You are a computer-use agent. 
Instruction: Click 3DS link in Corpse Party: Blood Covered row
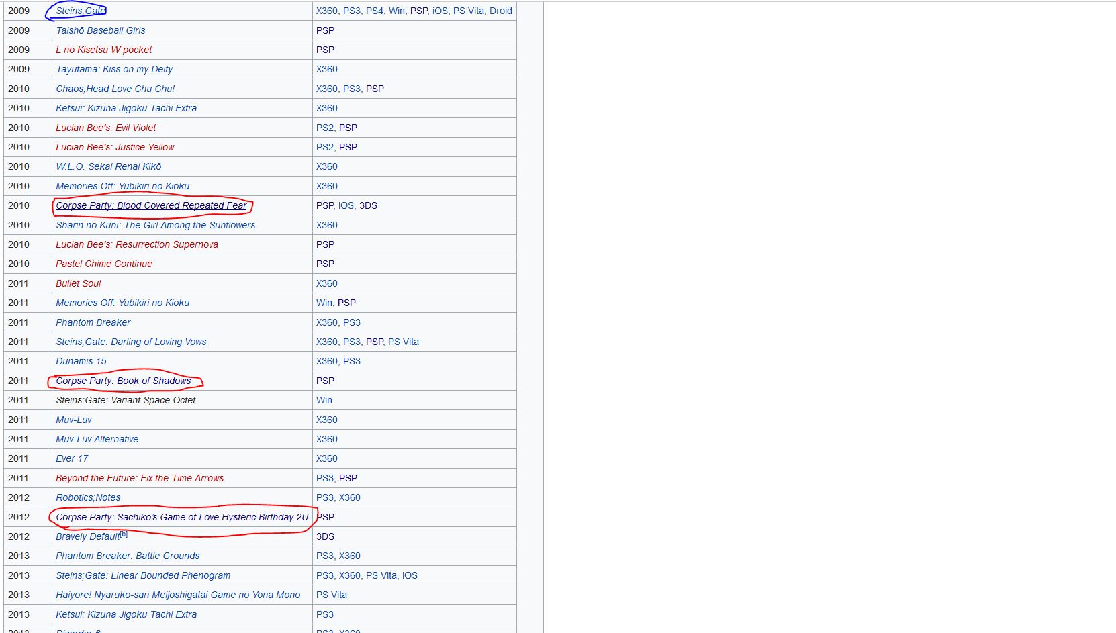[368, 205]
